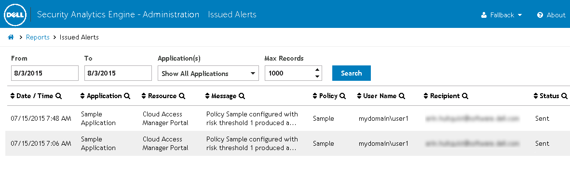Click the Policy column search magnifier
The height and width of the screenshot is (177, 570).
pyautogui.click(x=342, y=96)
